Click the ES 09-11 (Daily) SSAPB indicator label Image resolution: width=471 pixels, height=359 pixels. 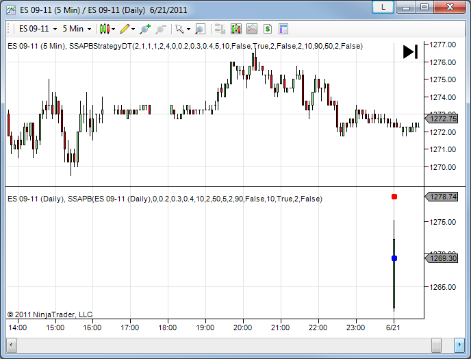(x=165, y=199)
